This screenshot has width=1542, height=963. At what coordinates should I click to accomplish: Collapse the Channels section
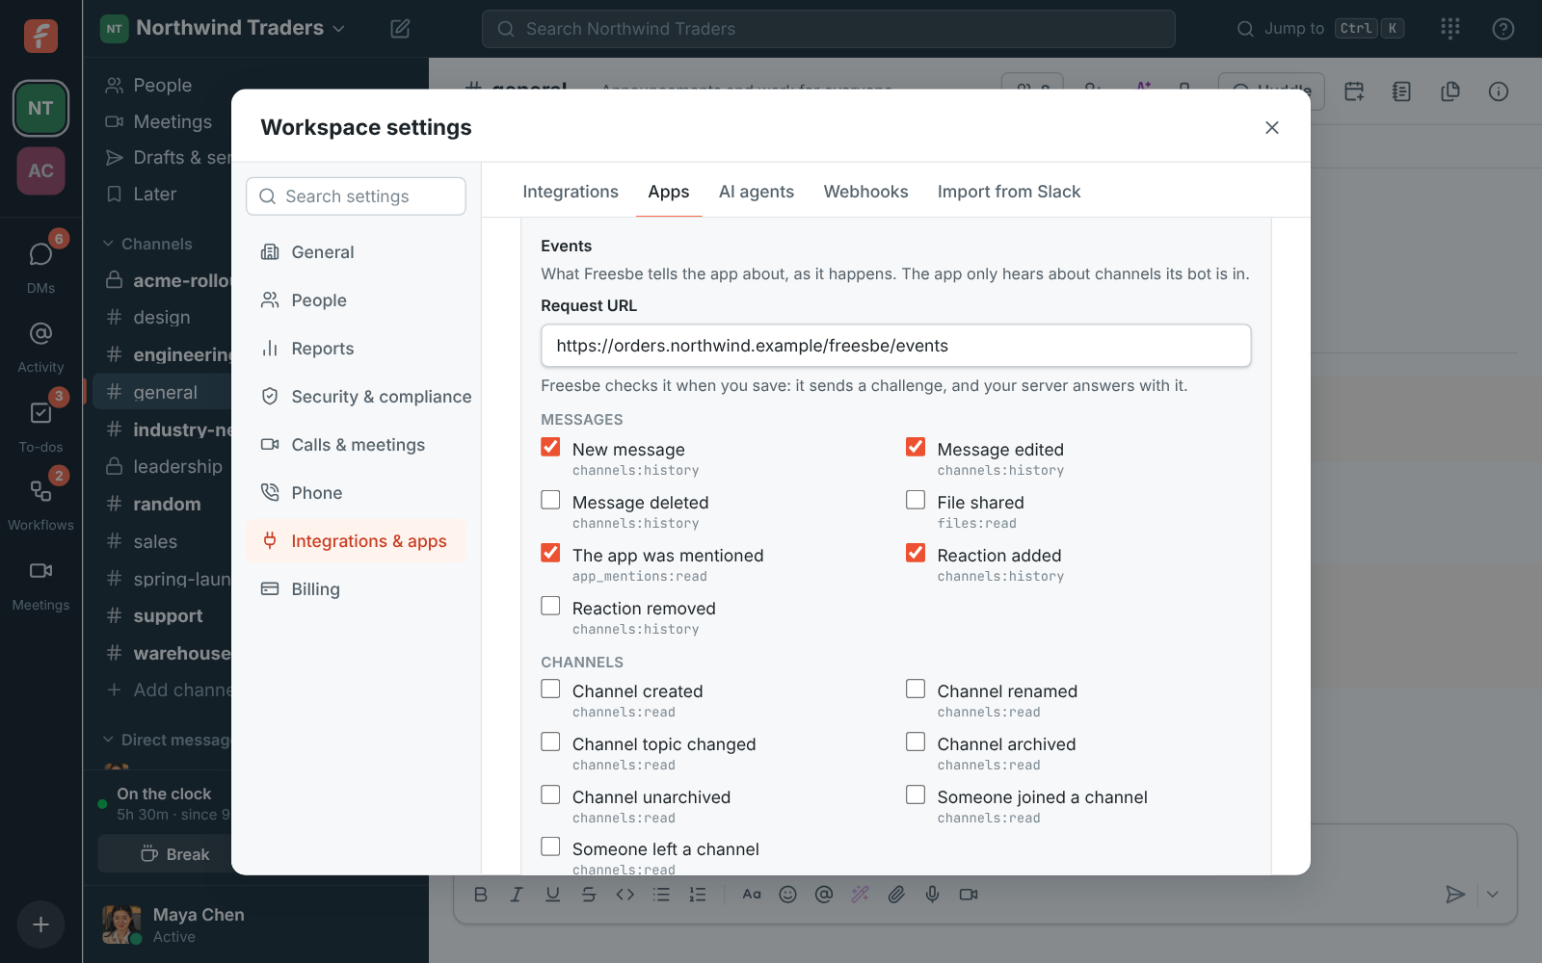[x=148, y=244]
